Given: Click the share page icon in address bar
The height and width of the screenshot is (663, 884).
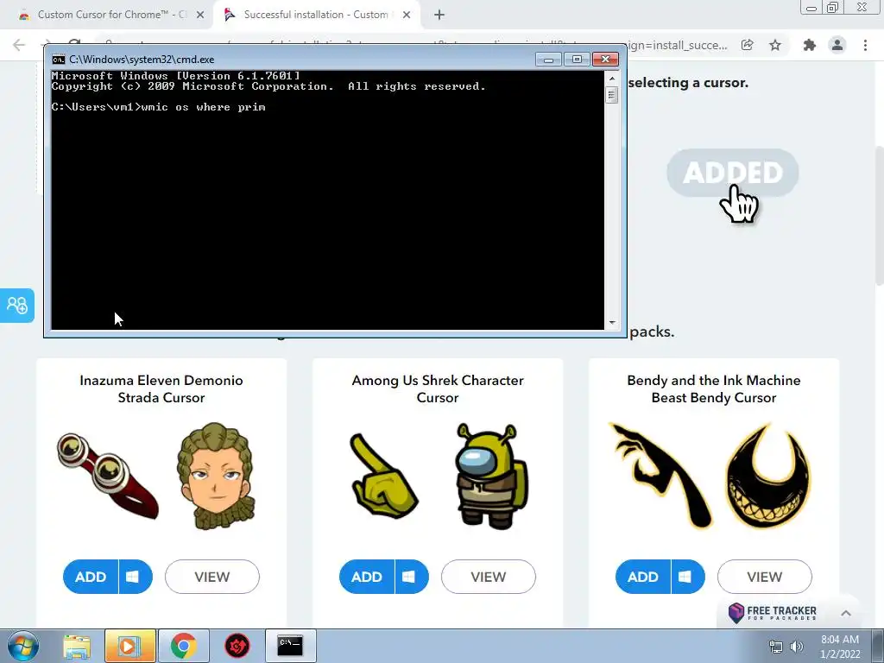Looking at the screenshot, I should (747, 45).
